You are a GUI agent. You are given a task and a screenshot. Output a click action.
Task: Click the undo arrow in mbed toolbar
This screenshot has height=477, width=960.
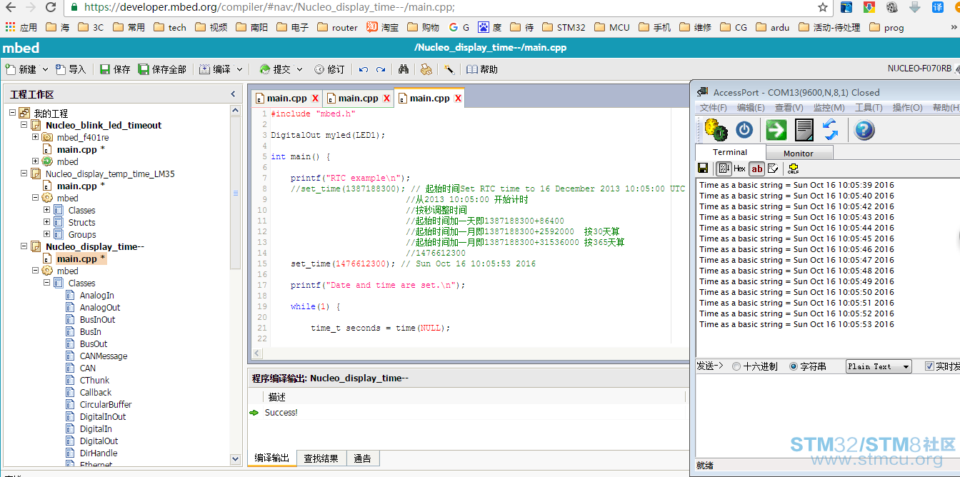(364, 69)
